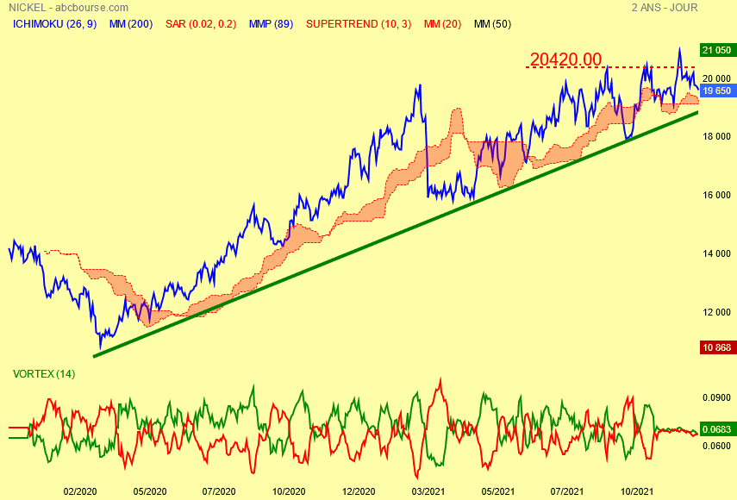Click the 18 000 price axis label
The width and height of the screenshot is (737, 500).
click(717, 137)
